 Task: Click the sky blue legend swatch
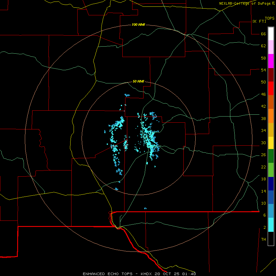[x=271, y=211]
